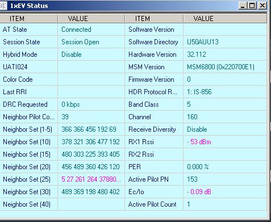Click the first ITEM column header
271x222 pixels.
(x=29, y=19)
